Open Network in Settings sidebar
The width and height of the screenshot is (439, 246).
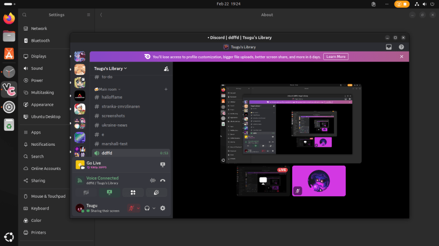click(57, 28)
